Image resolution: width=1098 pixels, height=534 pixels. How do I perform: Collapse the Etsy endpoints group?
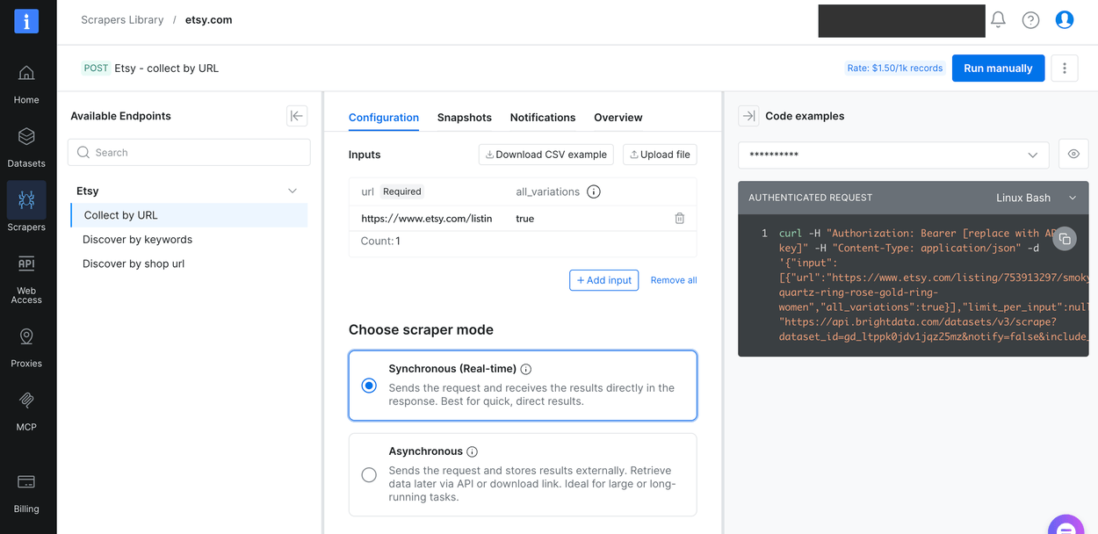pos(293,191)
